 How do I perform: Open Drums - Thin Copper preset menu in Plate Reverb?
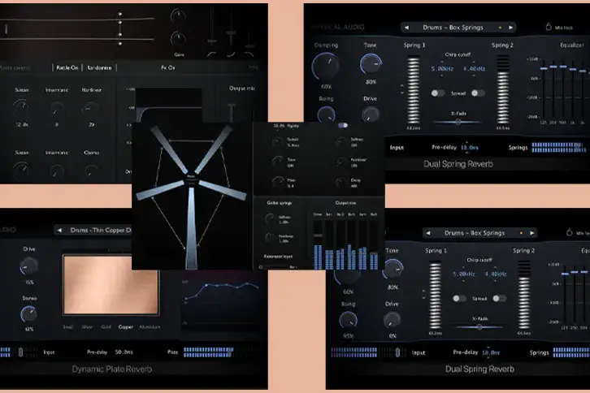click(x=101, y=230)
